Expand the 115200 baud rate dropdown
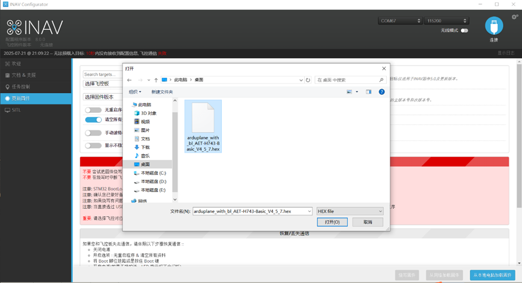Viewport: 522px width, 283px height. [x=446, y=21]
